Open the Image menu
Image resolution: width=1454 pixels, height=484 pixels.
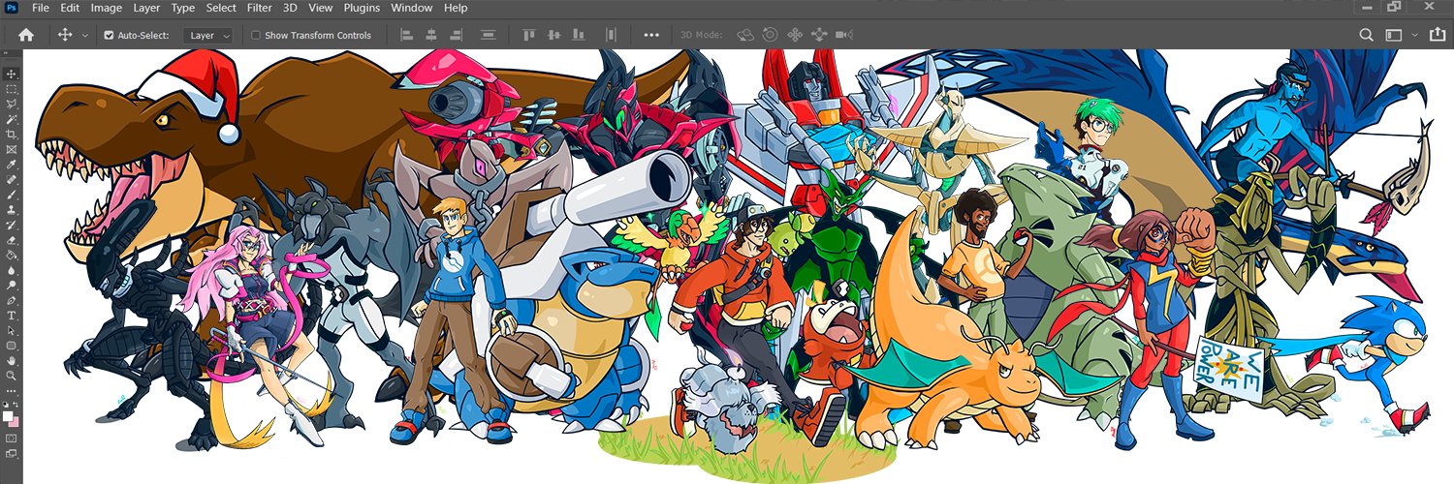[107, 8]
